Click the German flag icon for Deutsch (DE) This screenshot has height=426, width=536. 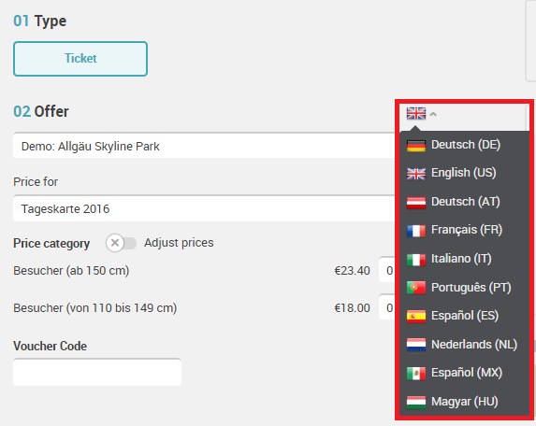(x=416, y=146)
